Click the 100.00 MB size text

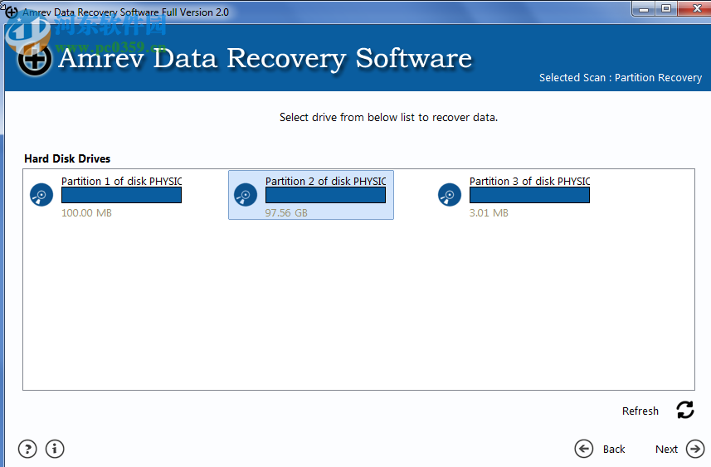[x=86, y=212]
